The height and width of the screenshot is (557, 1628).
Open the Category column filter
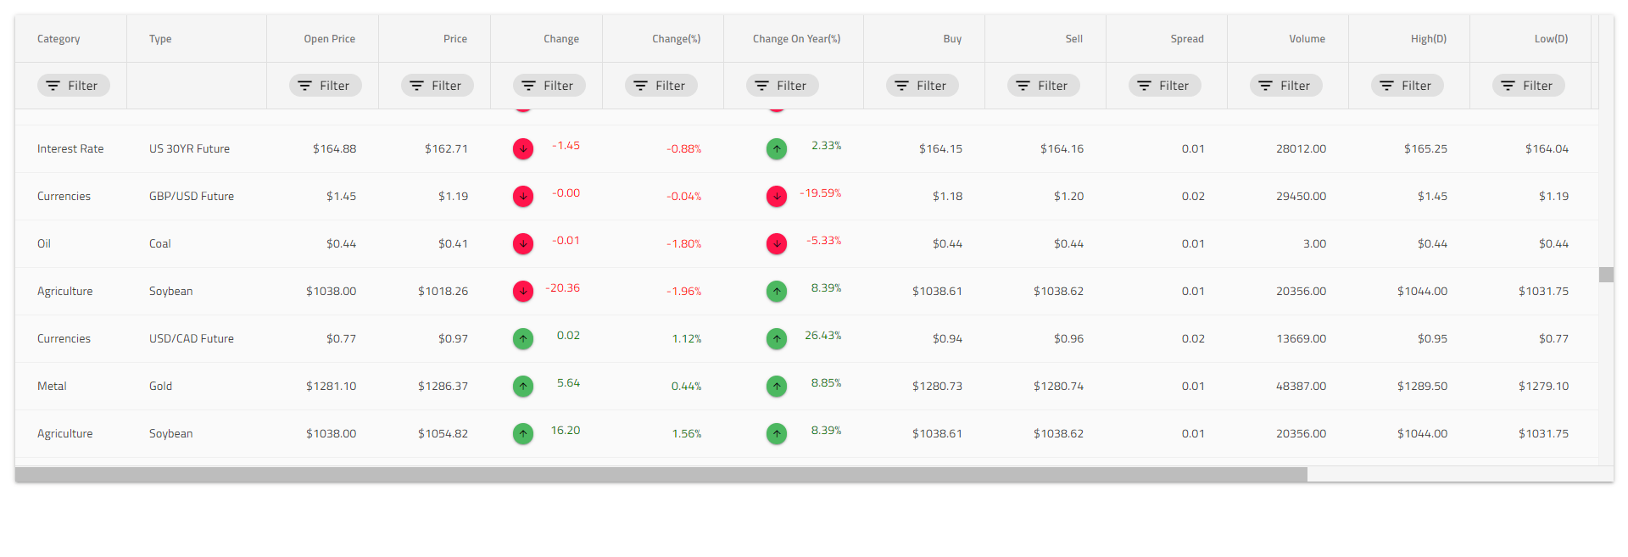click(74, 86)
